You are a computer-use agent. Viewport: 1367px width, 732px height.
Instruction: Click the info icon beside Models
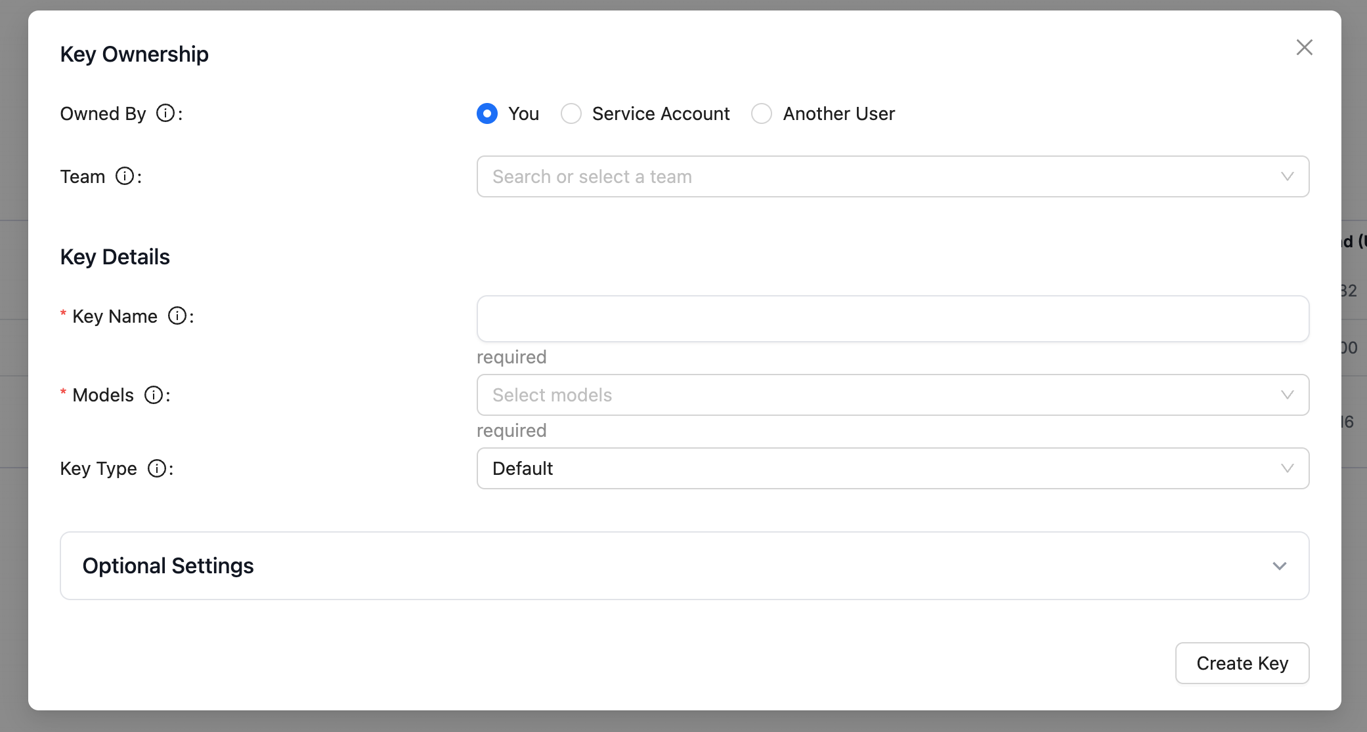pos(154,395)
